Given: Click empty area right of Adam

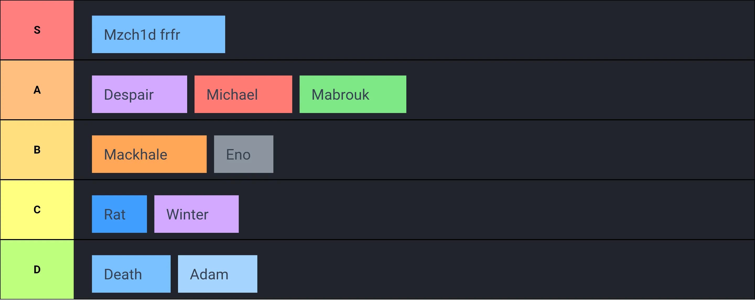Looking at the screenshot, I should [x=469, y=270].
